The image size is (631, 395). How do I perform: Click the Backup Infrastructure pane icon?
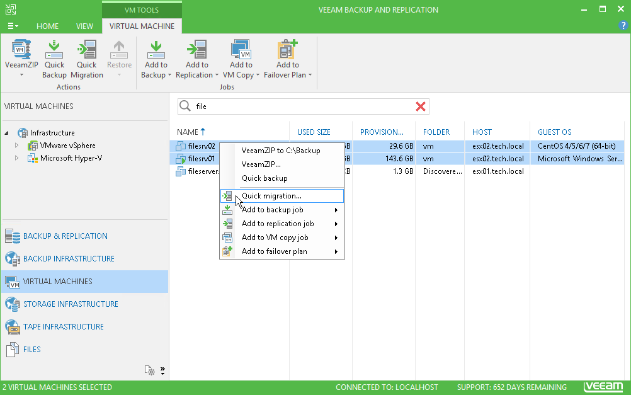coord(13,259)
